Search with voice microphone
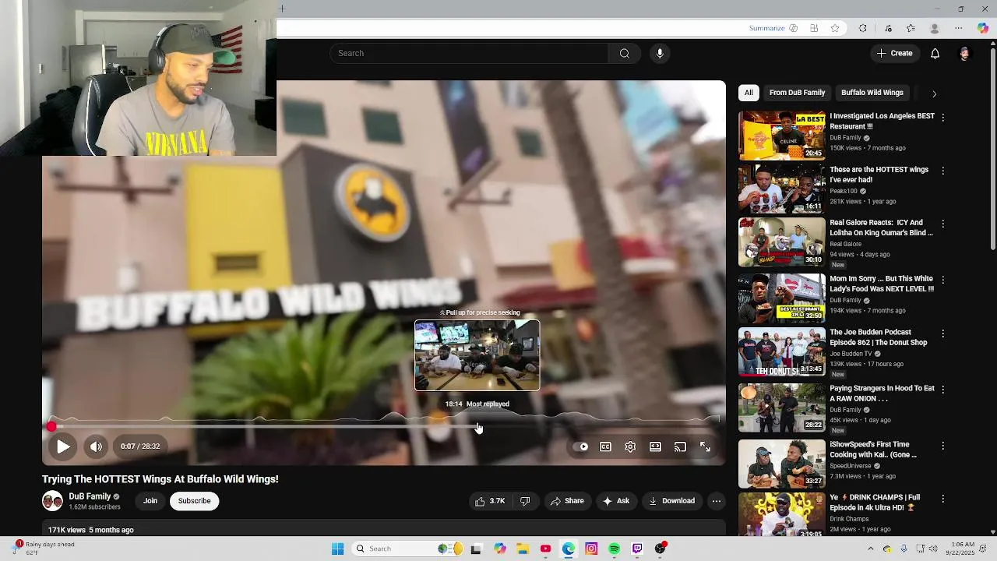Image resolution: width=997 pixels, height=561 pixels. pos(660,53)
